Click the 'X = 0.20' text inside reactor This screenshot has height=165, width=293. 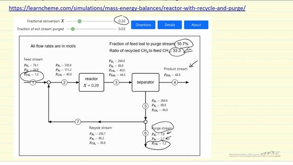(91, 86)
